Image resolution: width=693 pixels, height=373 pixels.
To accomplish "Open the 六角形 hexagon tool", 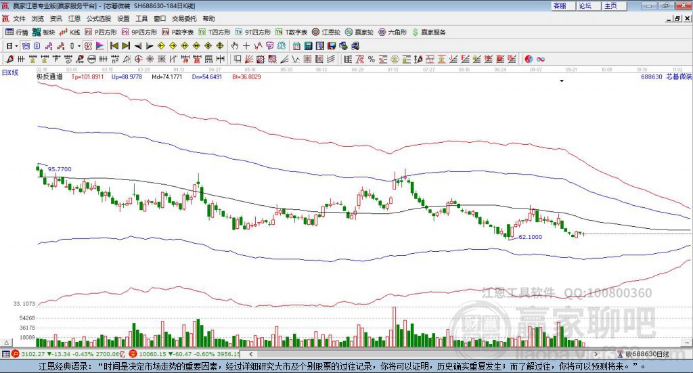I will (393, 32).
